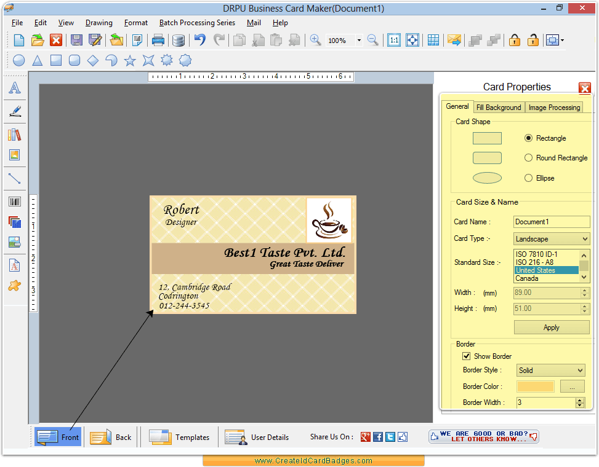Viewport: 599px width, 467px height.
Task: Close the Card Properties panel
Action: tap(585, 88)
